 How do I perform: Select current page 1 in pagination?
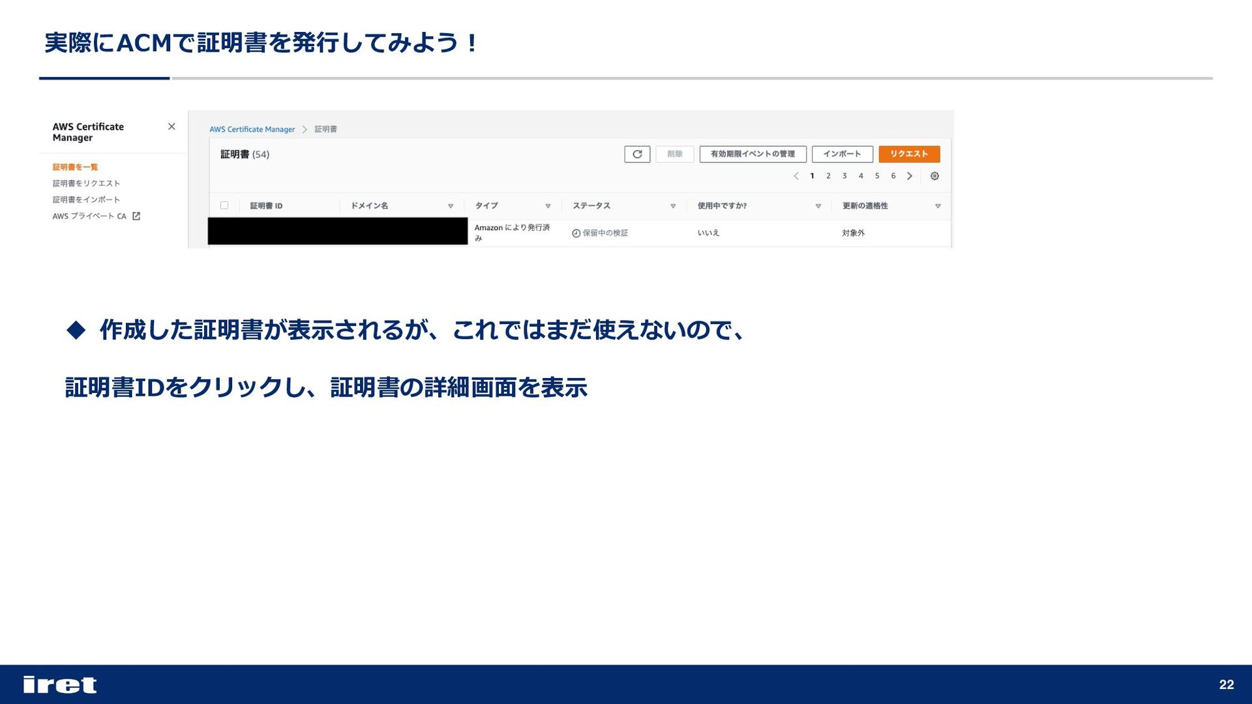tap(812, 176)
